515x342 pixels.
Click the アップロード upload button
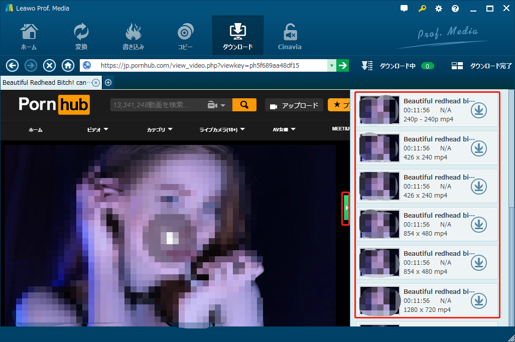coord(294,105)
